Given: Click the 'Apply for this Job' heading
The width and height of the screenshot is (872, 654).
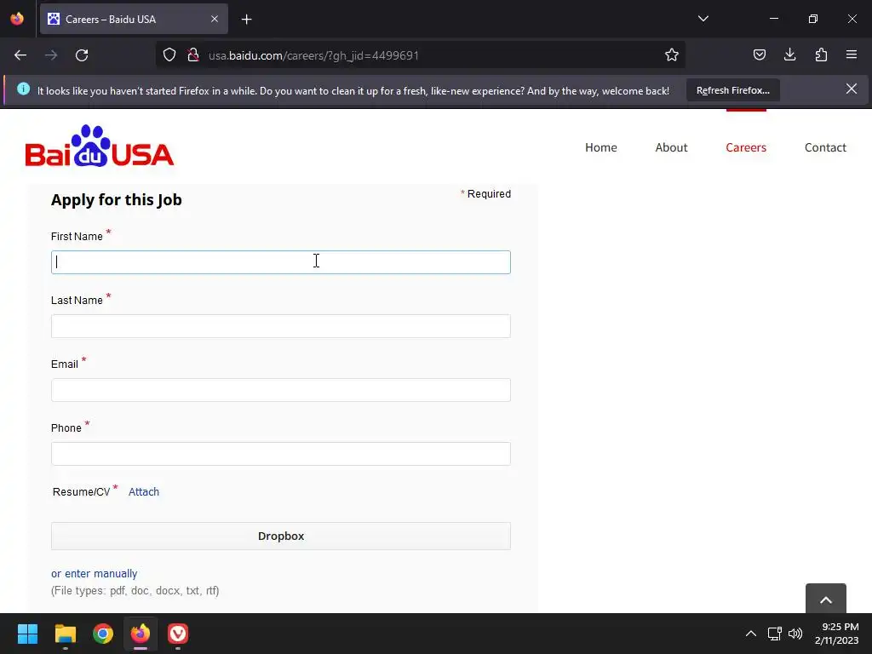Looking at the screenshot, I should tap(116, 199).
